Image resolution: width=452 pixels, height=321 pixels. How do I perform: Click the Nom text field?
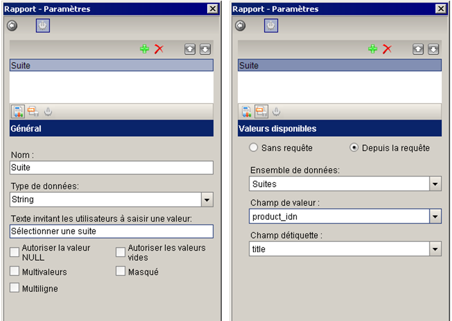[x=112, y=168]
